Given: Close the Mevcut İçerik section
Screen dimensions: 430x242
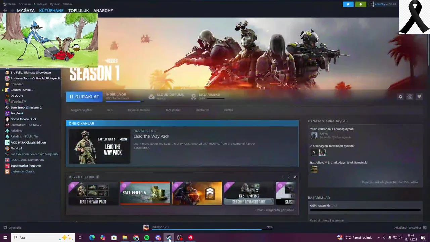Looking at the screenshot, I should point(295,177).
